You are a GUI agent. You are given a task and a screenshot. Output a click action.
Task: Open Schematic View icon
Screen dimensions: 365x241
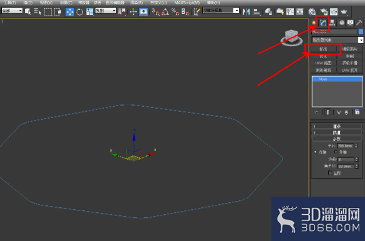pyautogui.click(x=300, y=11)
